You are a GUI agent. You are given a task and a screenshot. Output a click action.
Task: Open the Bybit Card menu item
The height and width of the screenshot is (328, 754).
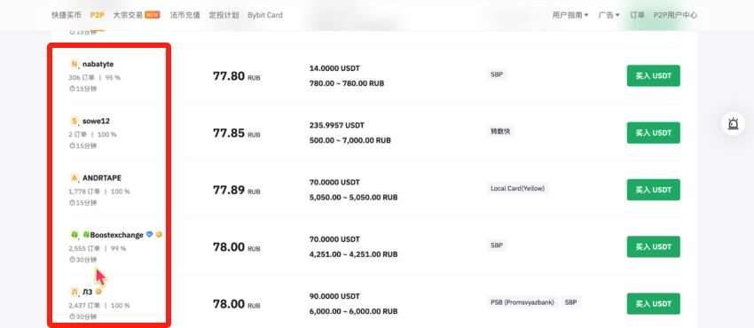coord(265,15)
